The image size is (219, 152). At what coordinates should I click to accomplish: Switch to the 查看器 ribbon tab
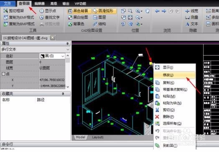[x=24, y=3]
